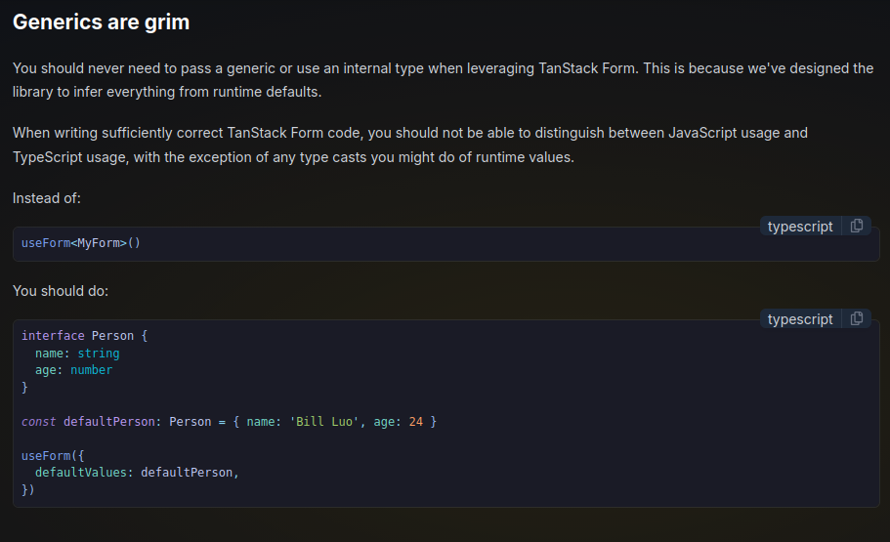The image size is (890, 542).
Task: Click the "Generics are grim" heading
Action: pos(102,22)
